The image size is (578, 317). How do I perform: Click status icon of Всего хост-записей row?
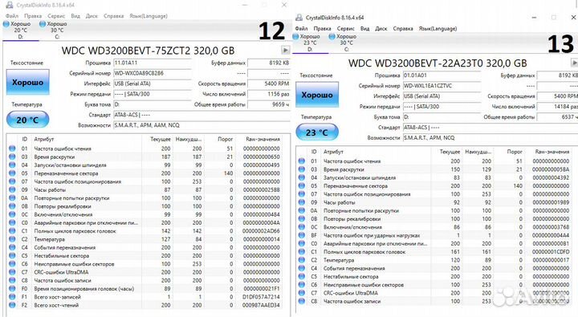(x=12, y=297)
